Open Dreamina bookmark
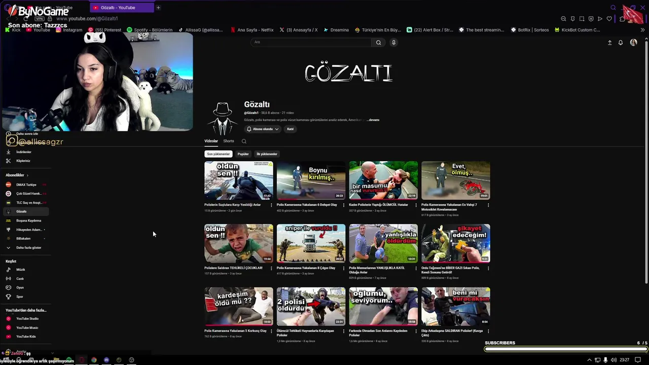This screenshot has height=365, width=649. (336, 30)
